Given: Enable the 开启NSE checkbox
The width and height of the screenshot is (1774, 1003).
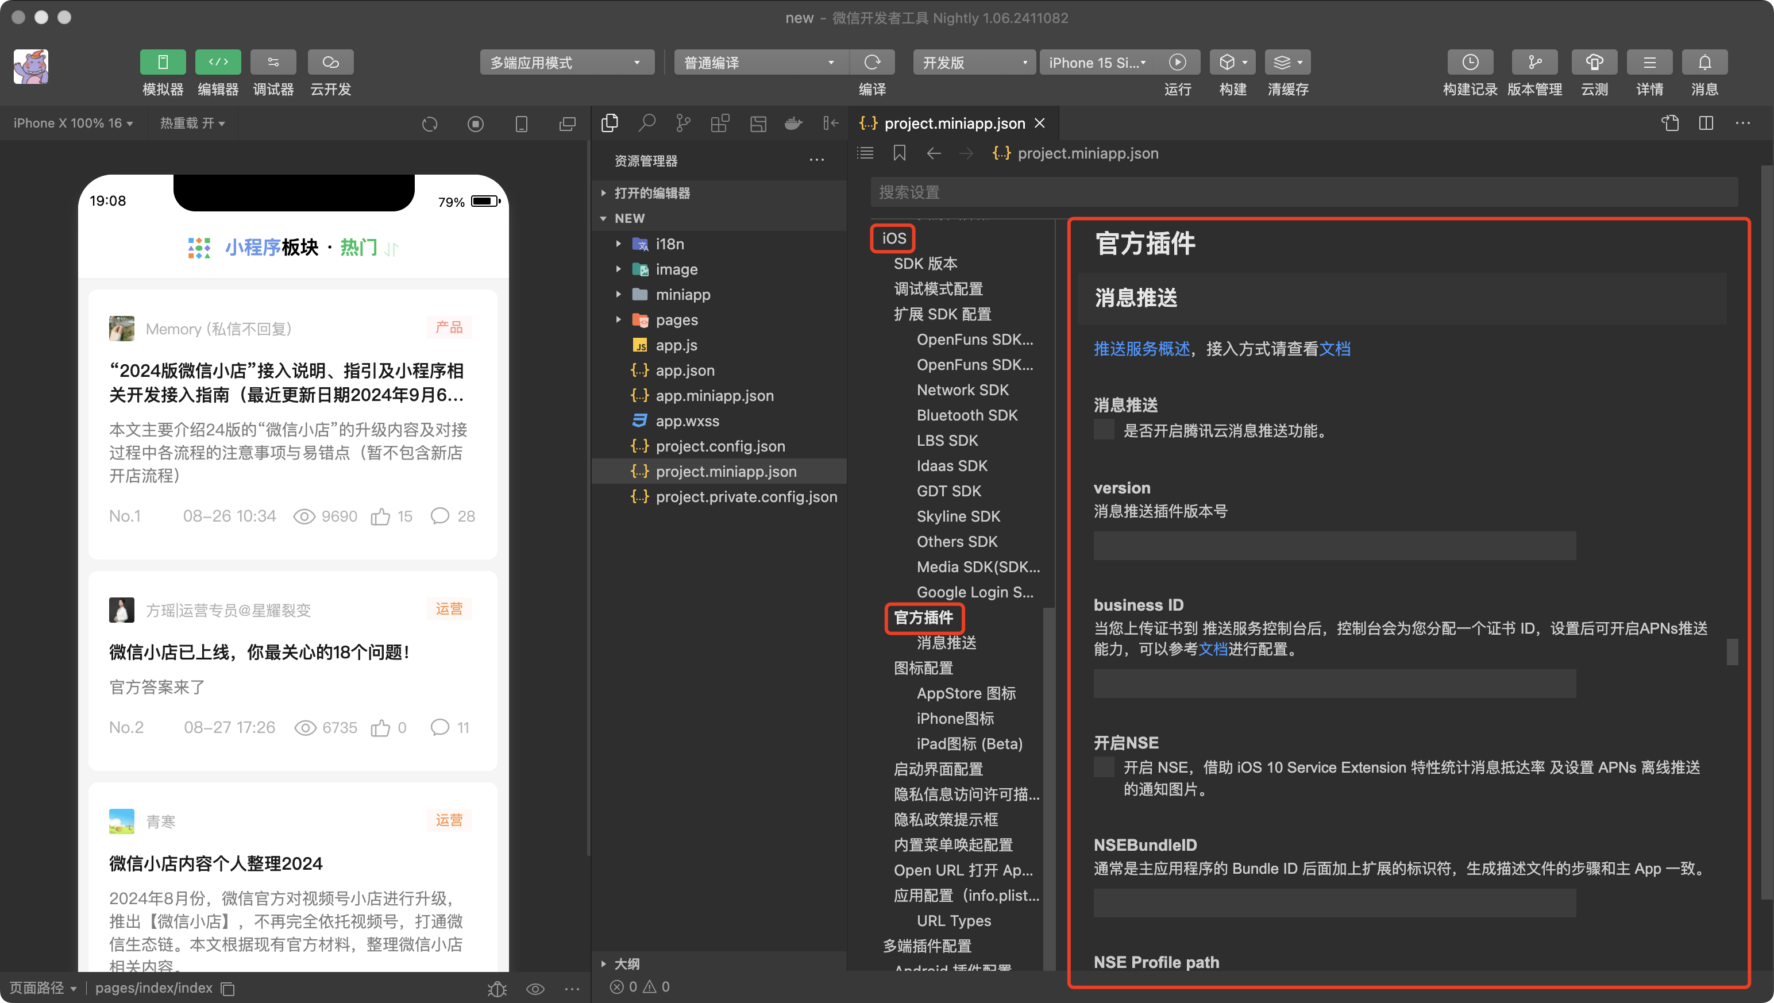Looking at the screenshot, I should click(x=1104, y=767).
